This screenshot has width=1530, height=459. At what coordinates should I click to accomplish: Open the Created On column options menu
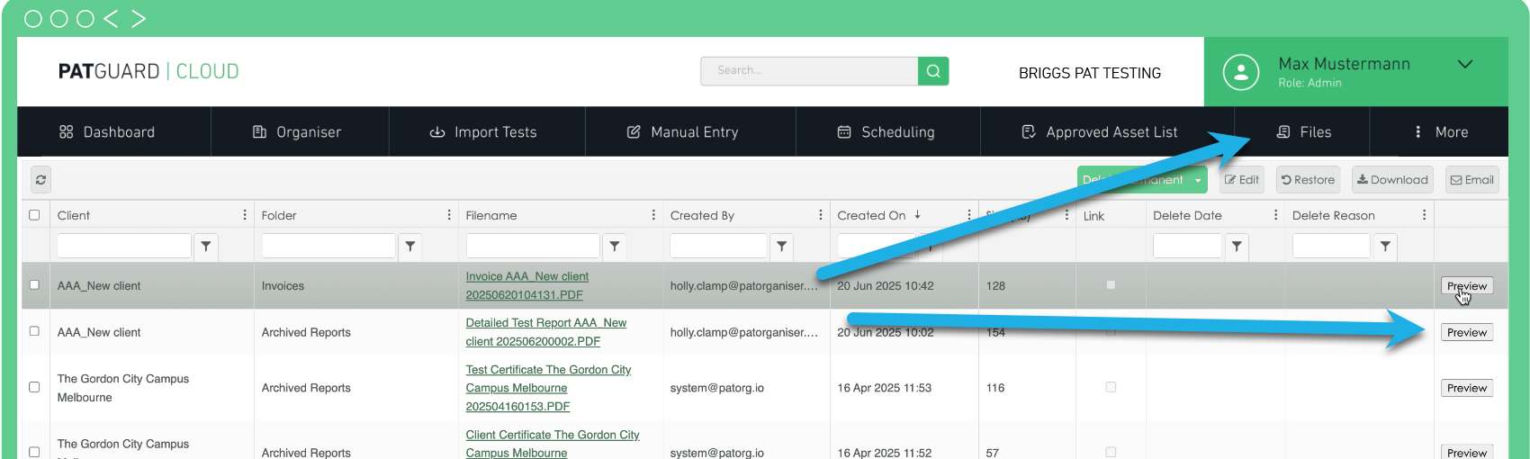tap(969, 215)
